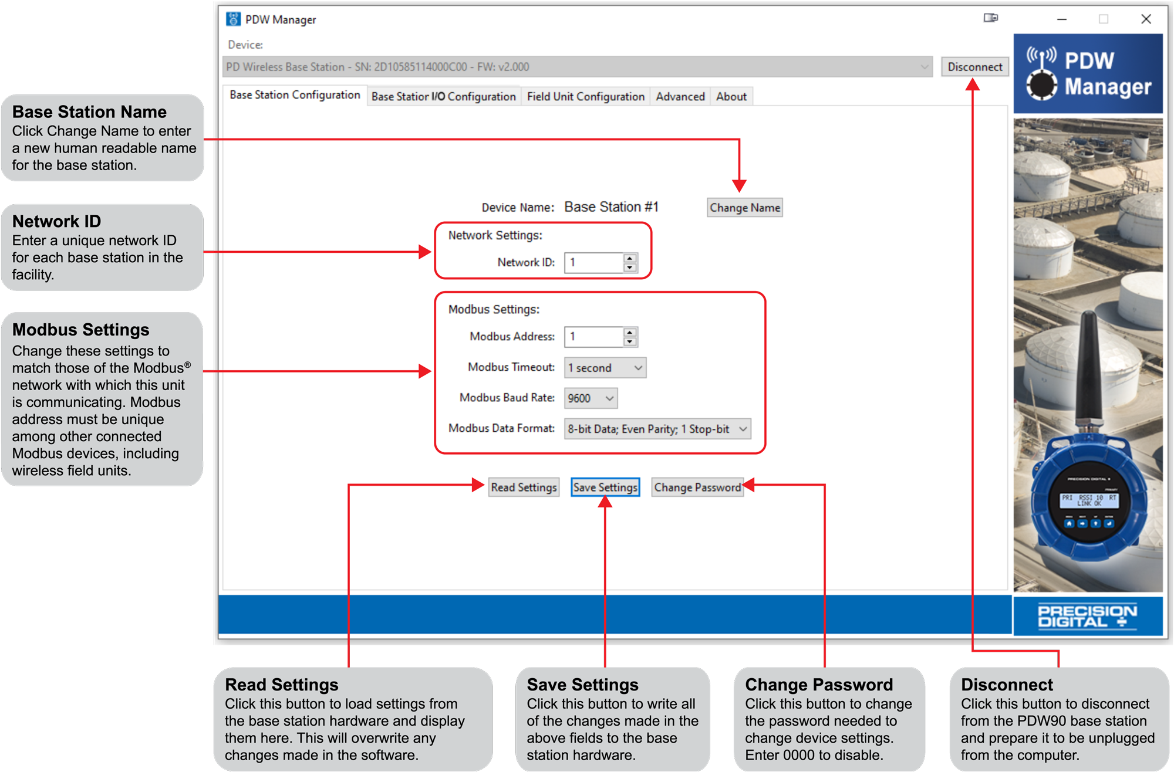Open the Device selection dropdown
Screen dimensions: 1174x772
(578, 67)
